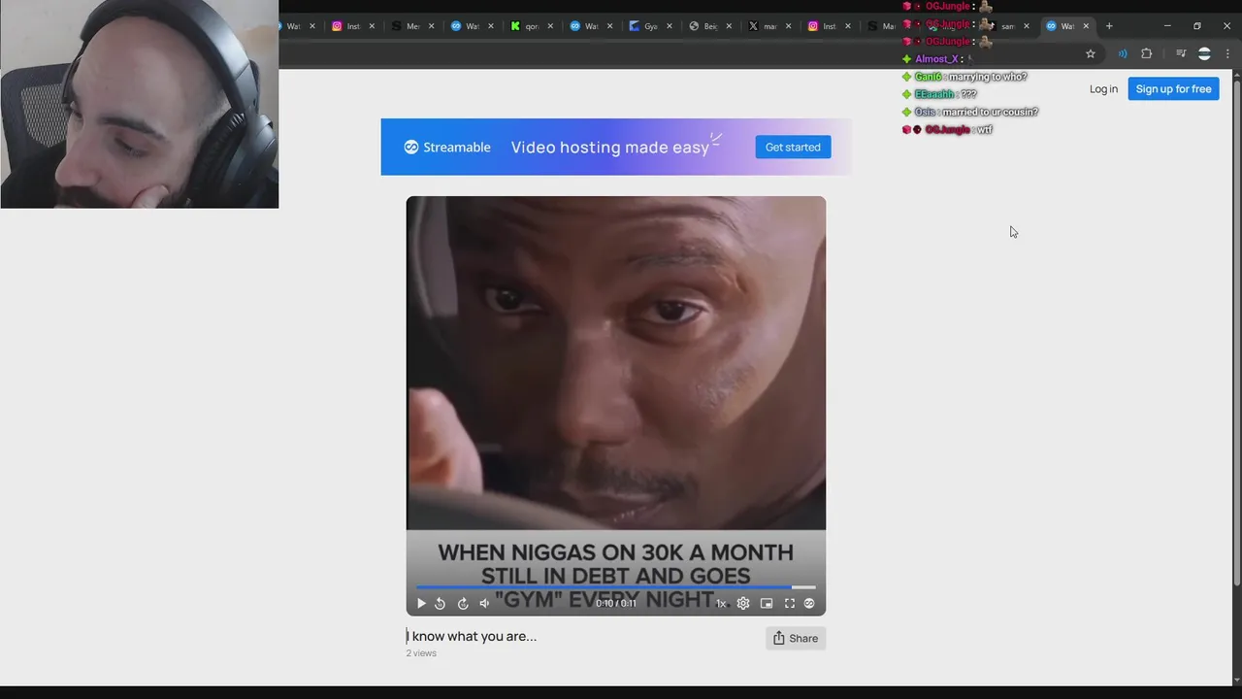The width and height of the screenshot is (1242, 699).
Task: Close the 'qor' tab
Action: [550, 26]
